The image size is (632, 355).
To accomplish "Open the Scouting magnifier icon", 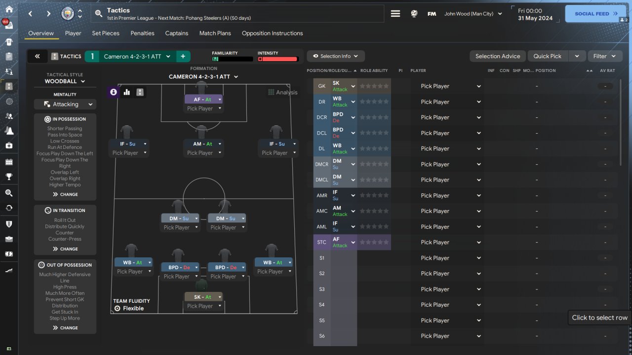I will (x=9, y=193).
